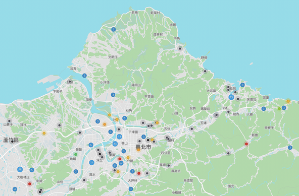Open cluster 3 beside 淡海

pyautogui.click(x=84, y=76)
